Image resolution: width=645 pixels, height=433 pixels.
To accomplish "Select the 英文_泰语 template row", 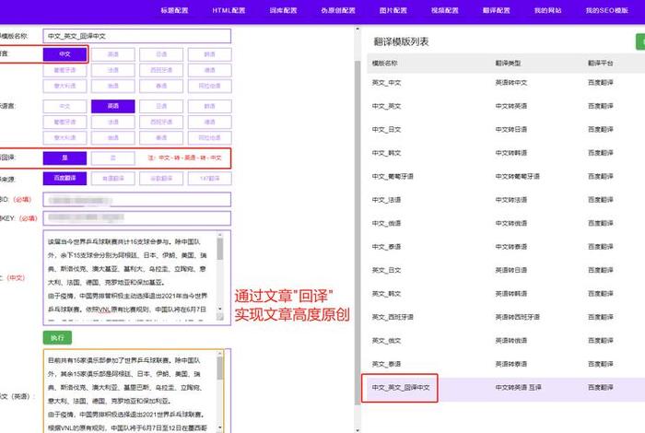I will click(x=506, y=364).
